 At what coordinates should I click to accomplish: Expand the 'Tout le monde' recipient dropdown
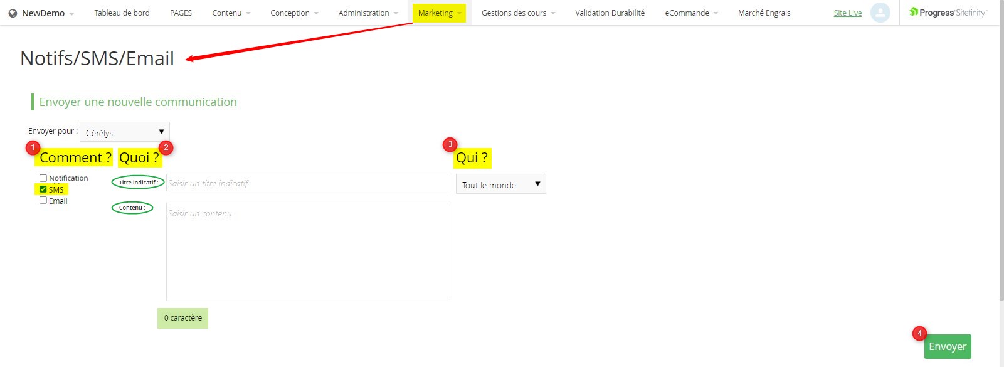(x=500, y=184)
